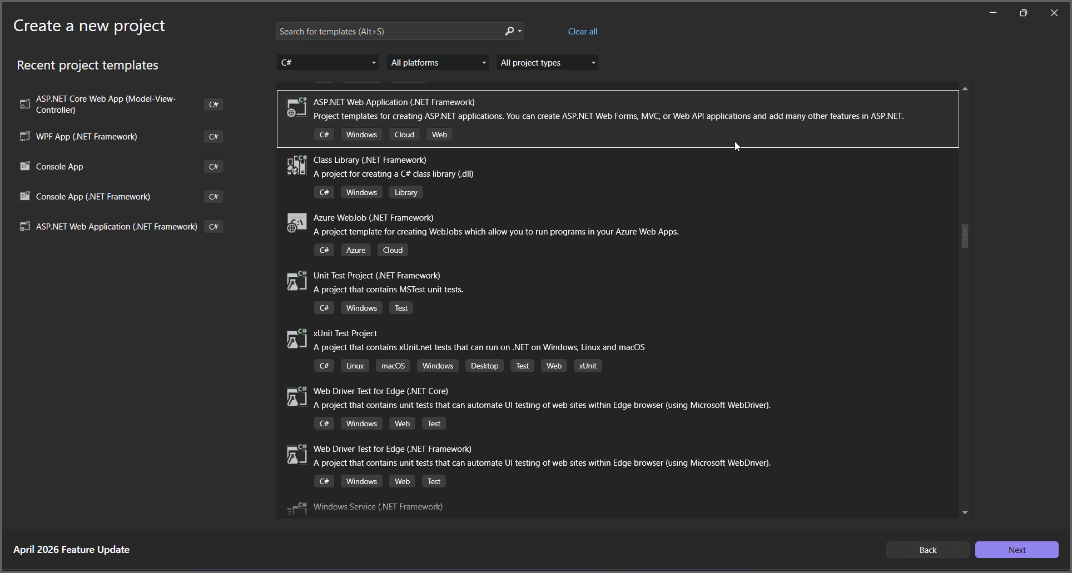
Task: Click the Class Library (.NET Framework) template icon
Action: pos(296,165)
